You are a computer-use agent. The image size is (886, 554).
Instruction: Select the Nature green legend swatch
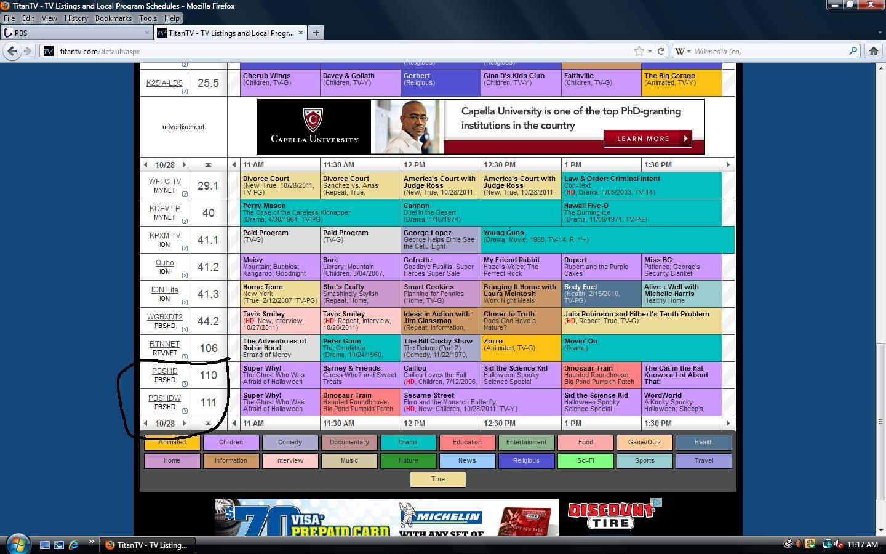408,460
